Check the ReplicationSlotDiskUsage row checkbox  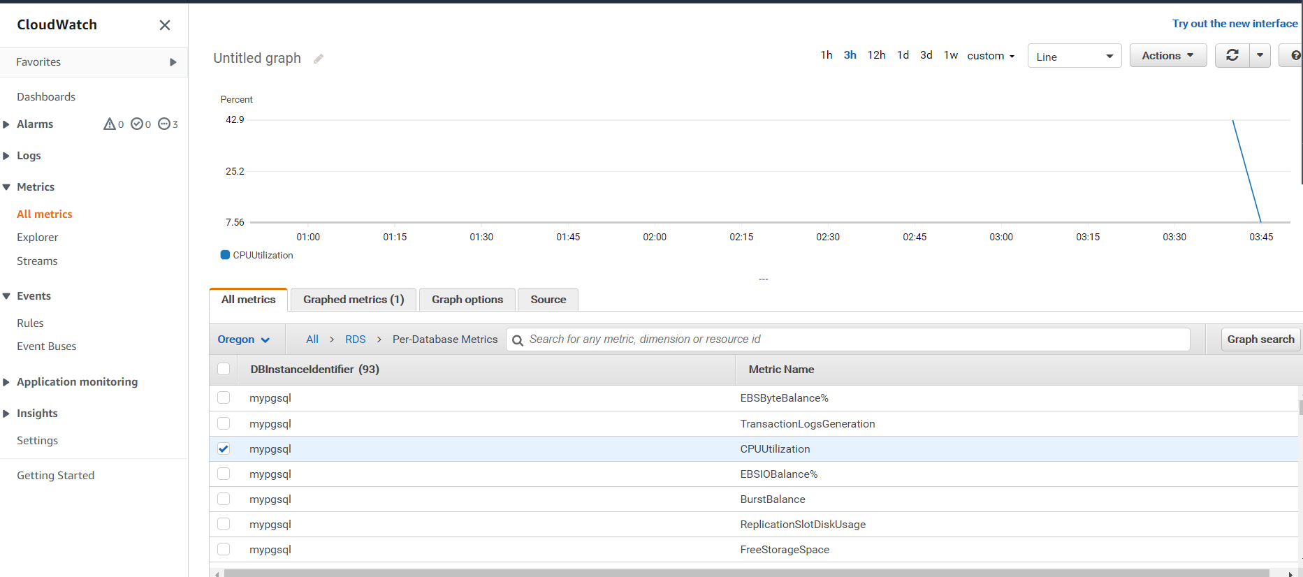pos(224,524)
